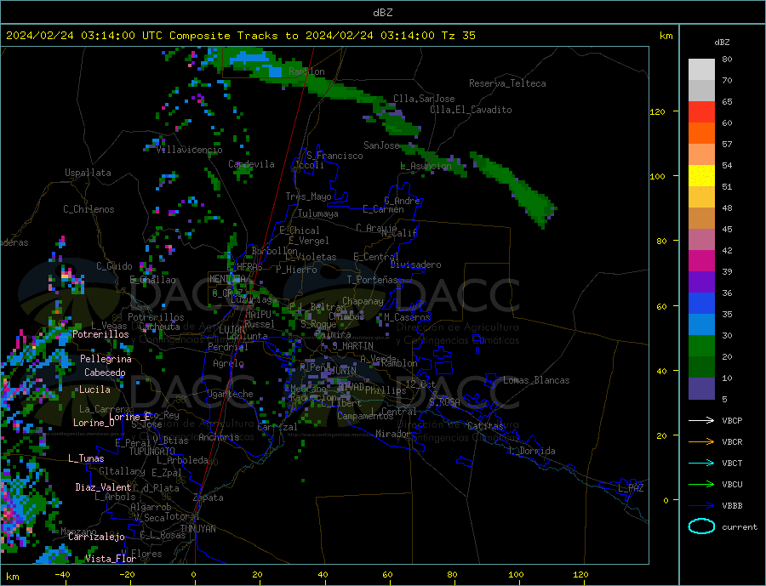Click the cyan VBCT arrow in legend
Viewport: 766px width, 586px height.
[x=701, y=463]
